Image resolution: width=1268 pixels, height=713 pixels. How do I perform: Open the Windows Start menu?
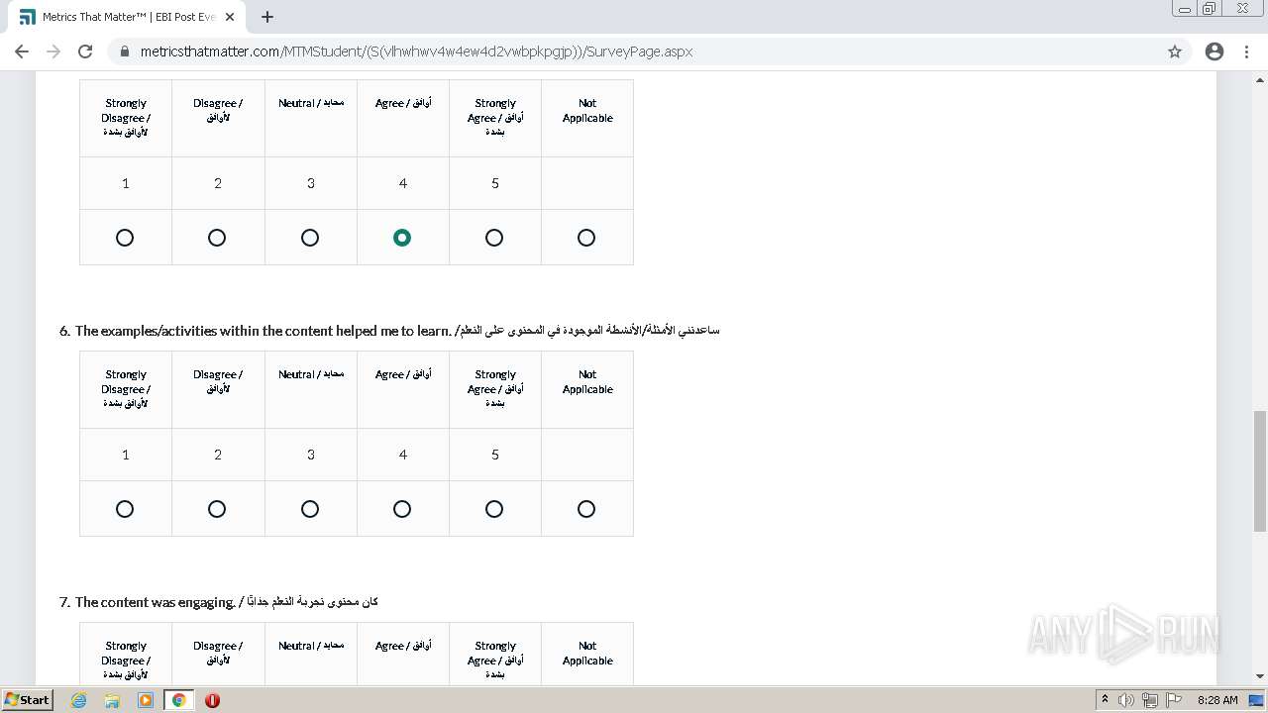[27, 699]
